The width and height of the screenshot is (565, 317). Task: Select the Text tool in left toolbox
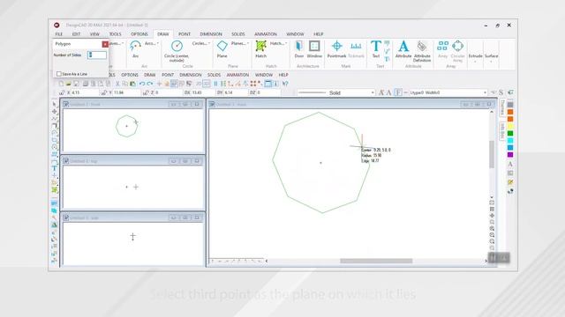(55, 168)
